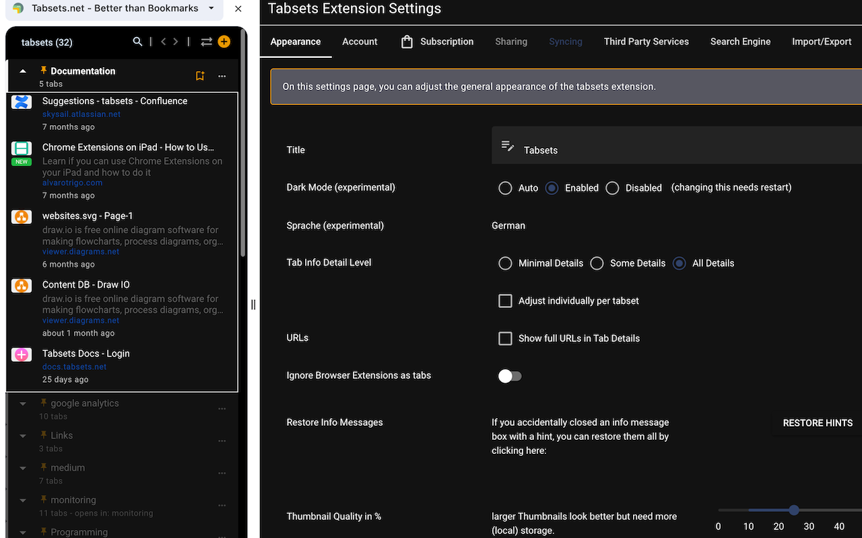Open the side panel selector dropdown arrow

click(x=211, y=8)
